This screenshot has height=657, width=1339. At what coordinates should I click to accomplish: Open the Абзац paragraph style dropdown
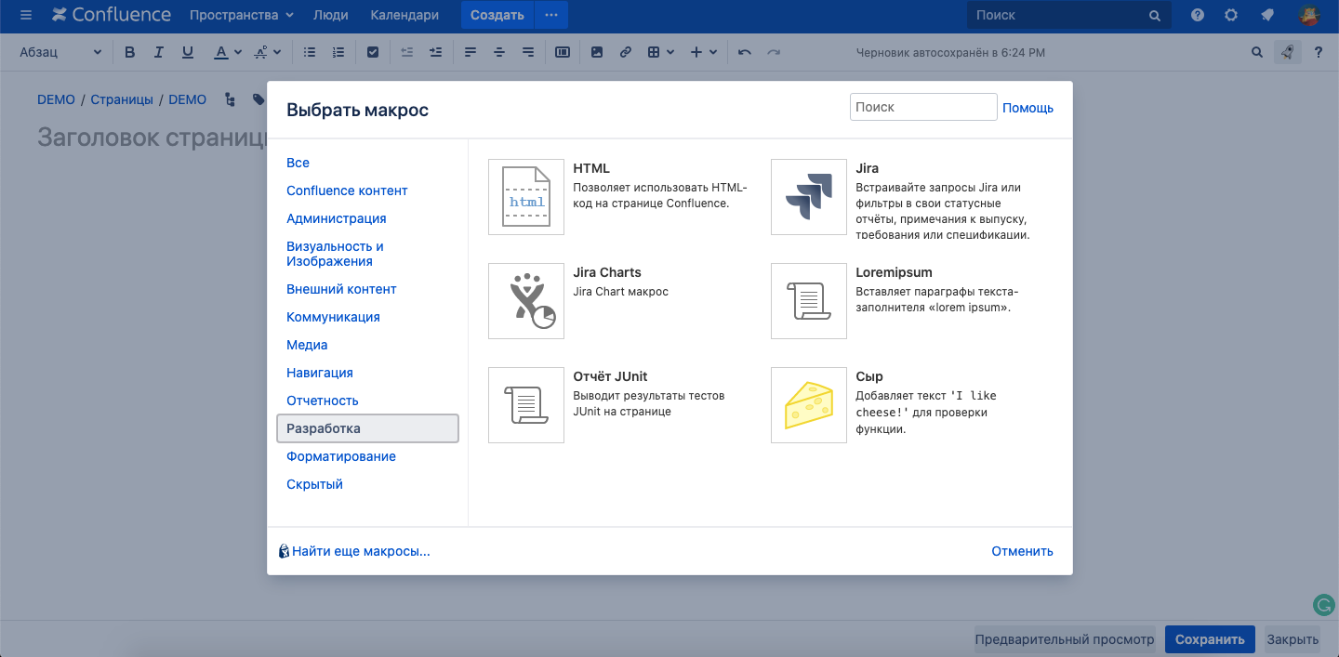(x=60, y=53)
